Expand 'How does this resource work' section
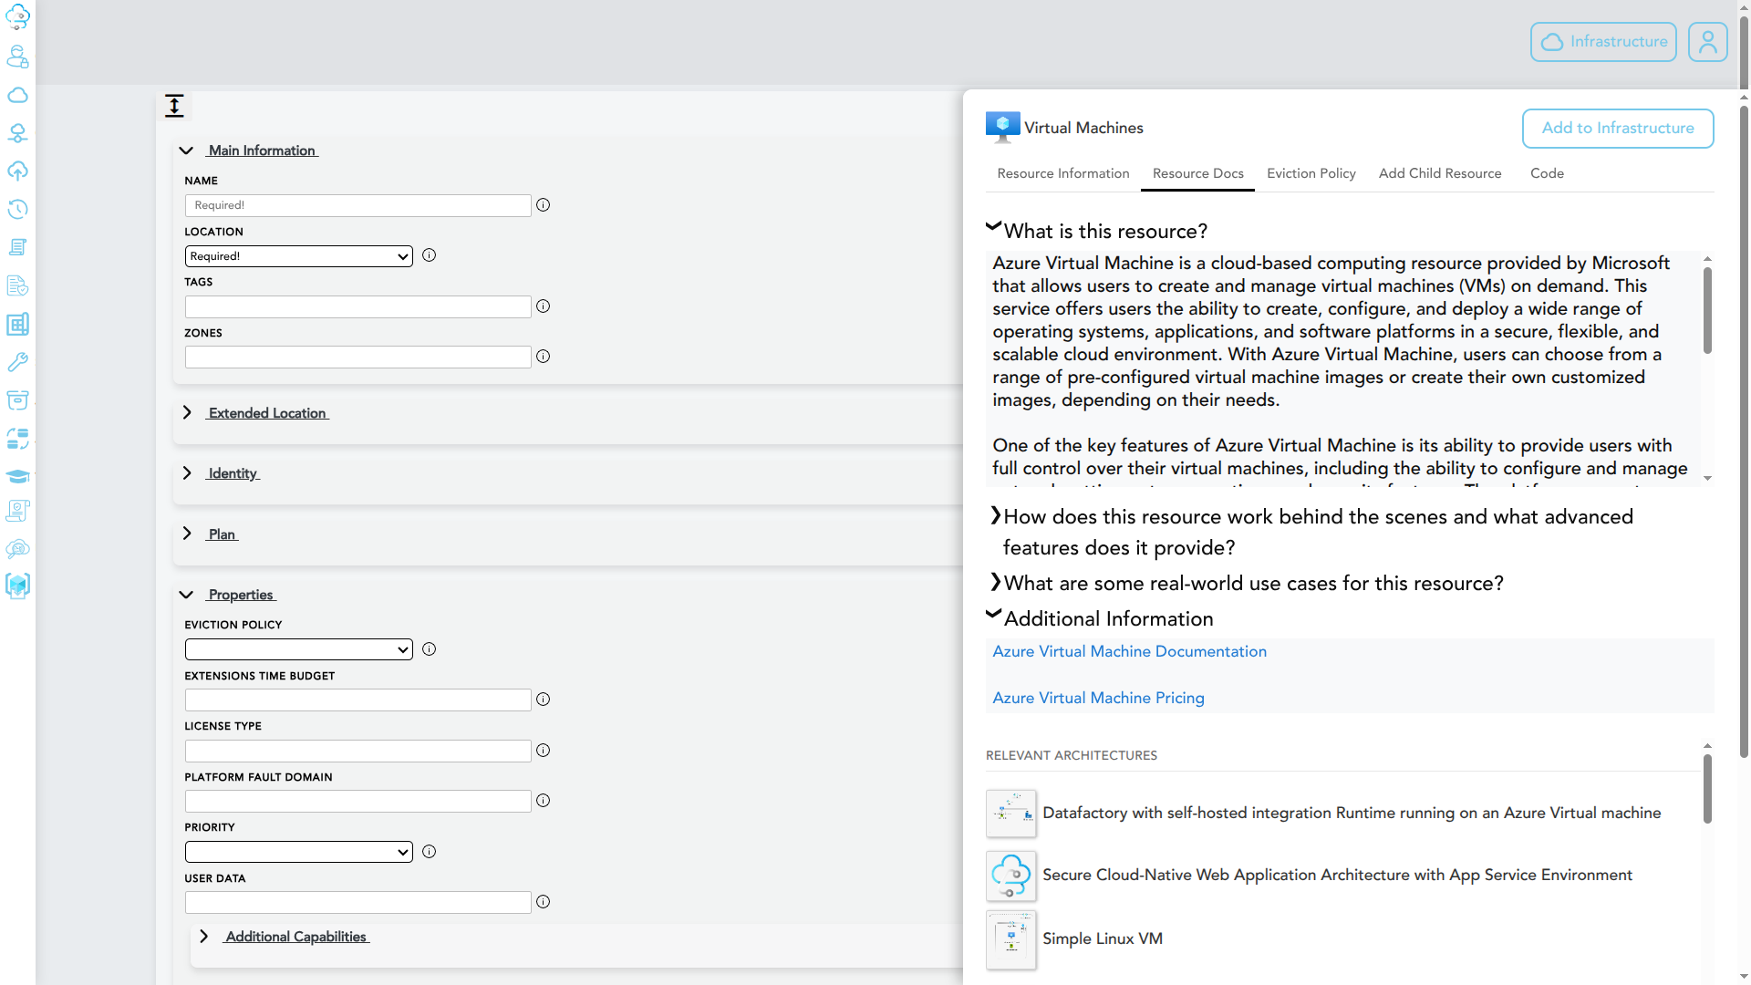Screen dimensions: 1751x985 (x=996, y=516)
